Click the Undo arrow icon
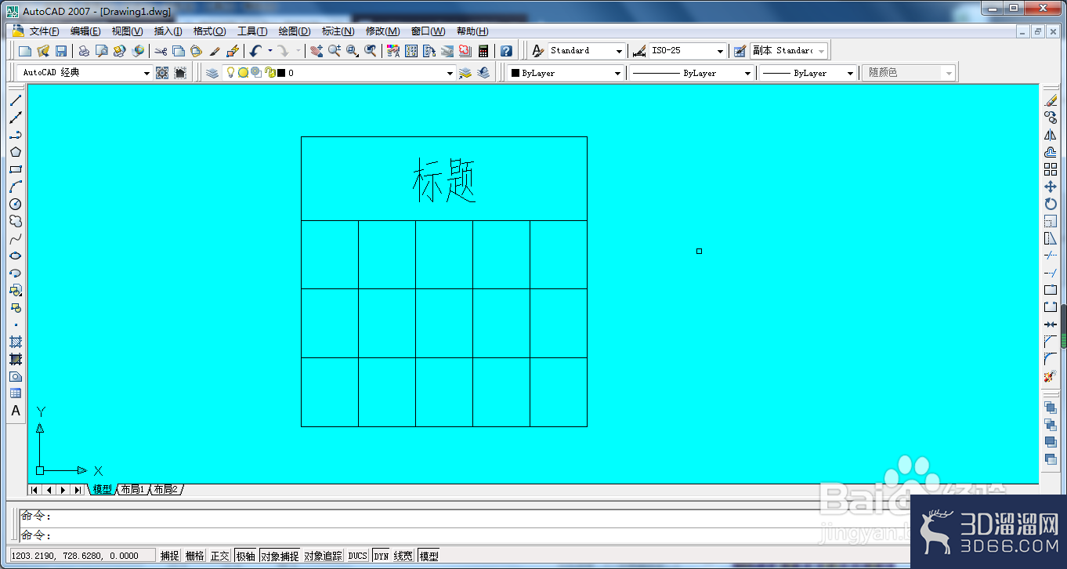This screenshot has height=569, width=1067. [255, 51]
